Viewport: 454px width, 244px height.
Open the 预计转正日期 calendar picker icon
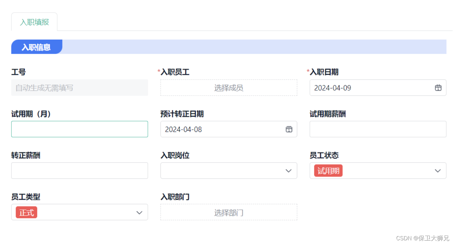click(289, 129)
